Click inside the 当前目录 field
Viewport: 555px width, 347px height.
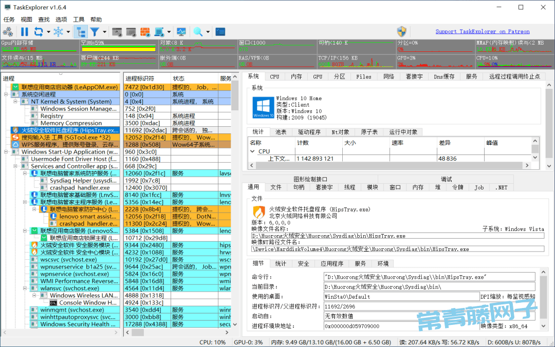(429, 287)
